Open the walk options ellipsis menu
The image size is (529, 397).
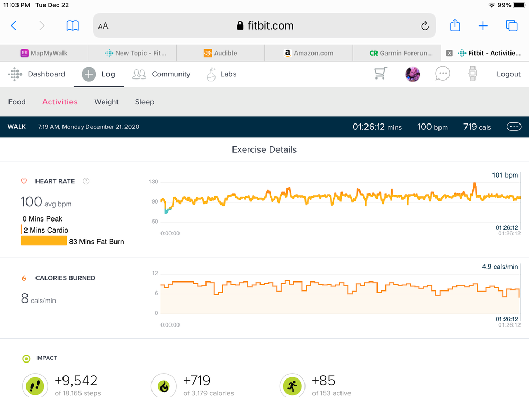pos(514,127)
